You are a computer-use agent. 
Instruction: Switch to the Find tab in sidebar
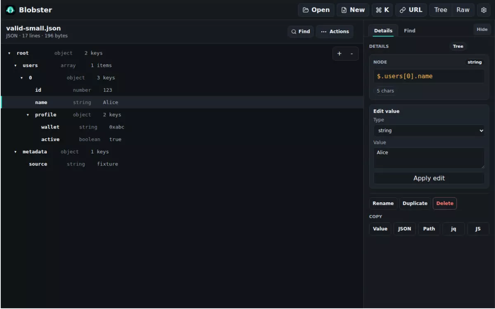[410, 30]
